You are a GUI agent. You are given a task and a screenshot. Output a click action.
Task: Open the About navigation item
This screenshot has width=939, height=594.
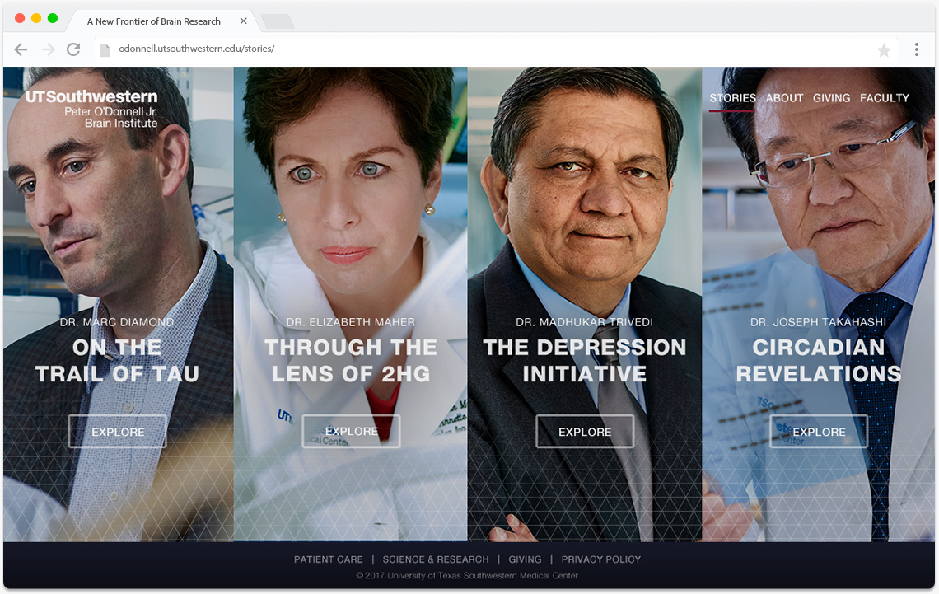click(784, 98)
